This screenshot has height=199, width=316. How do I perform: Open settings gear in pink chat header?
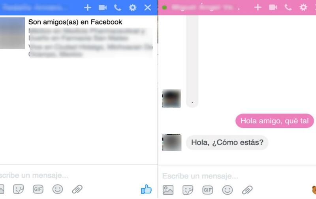tap(303, 8)
